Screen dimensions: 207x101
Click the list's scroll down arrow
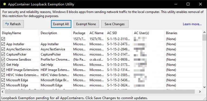(204, 87)
